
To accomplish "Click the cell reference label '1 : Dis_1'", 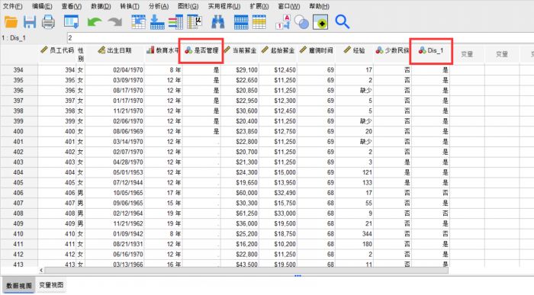I will point(14,38).
